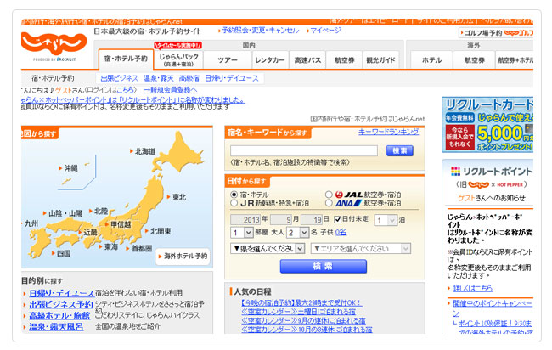
Task: Click the small 検索 button beside keyword field
Action: pyautogui.click(x=400, y=150)
